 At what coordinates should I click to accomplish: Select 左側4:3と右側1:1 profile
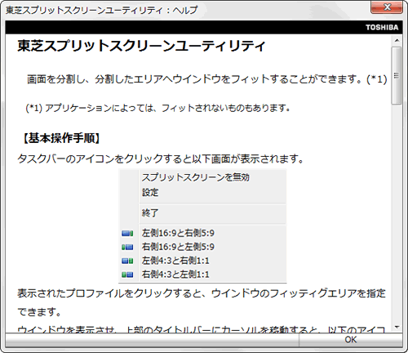pos(175,261)
